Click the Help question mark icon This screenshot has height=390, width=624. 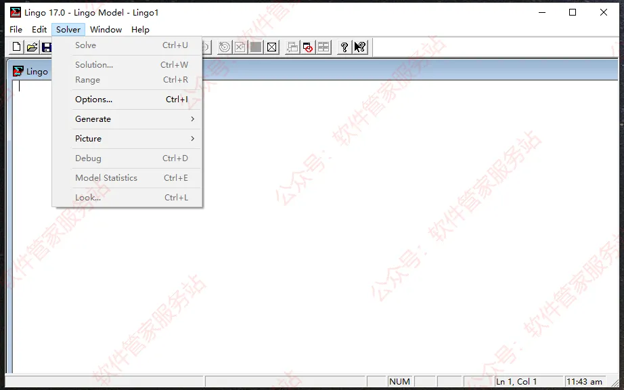(344, 47)
